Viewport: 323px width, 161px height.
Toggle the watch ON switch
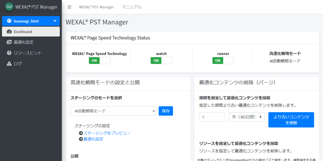pyautogui.click(x=161, y=61)
